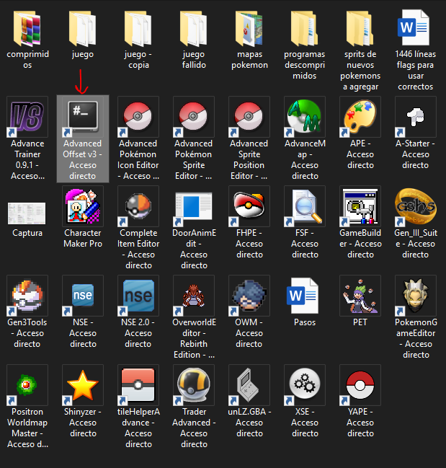Click the Shinyzer star shortcut
446x468 pixels.
[x=83, y=385]
